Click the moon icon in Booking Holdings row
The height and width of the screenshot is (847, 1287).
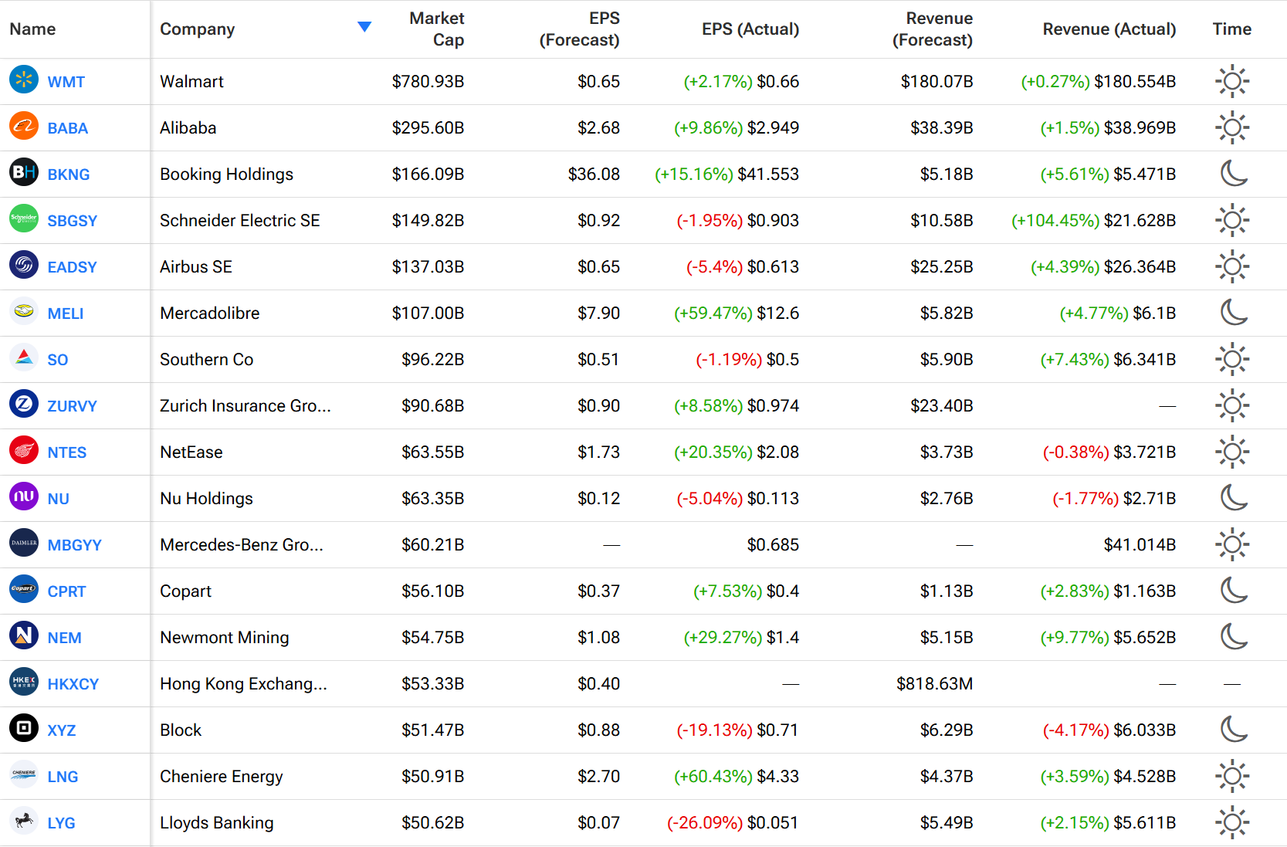click(x=1234, y=173)
